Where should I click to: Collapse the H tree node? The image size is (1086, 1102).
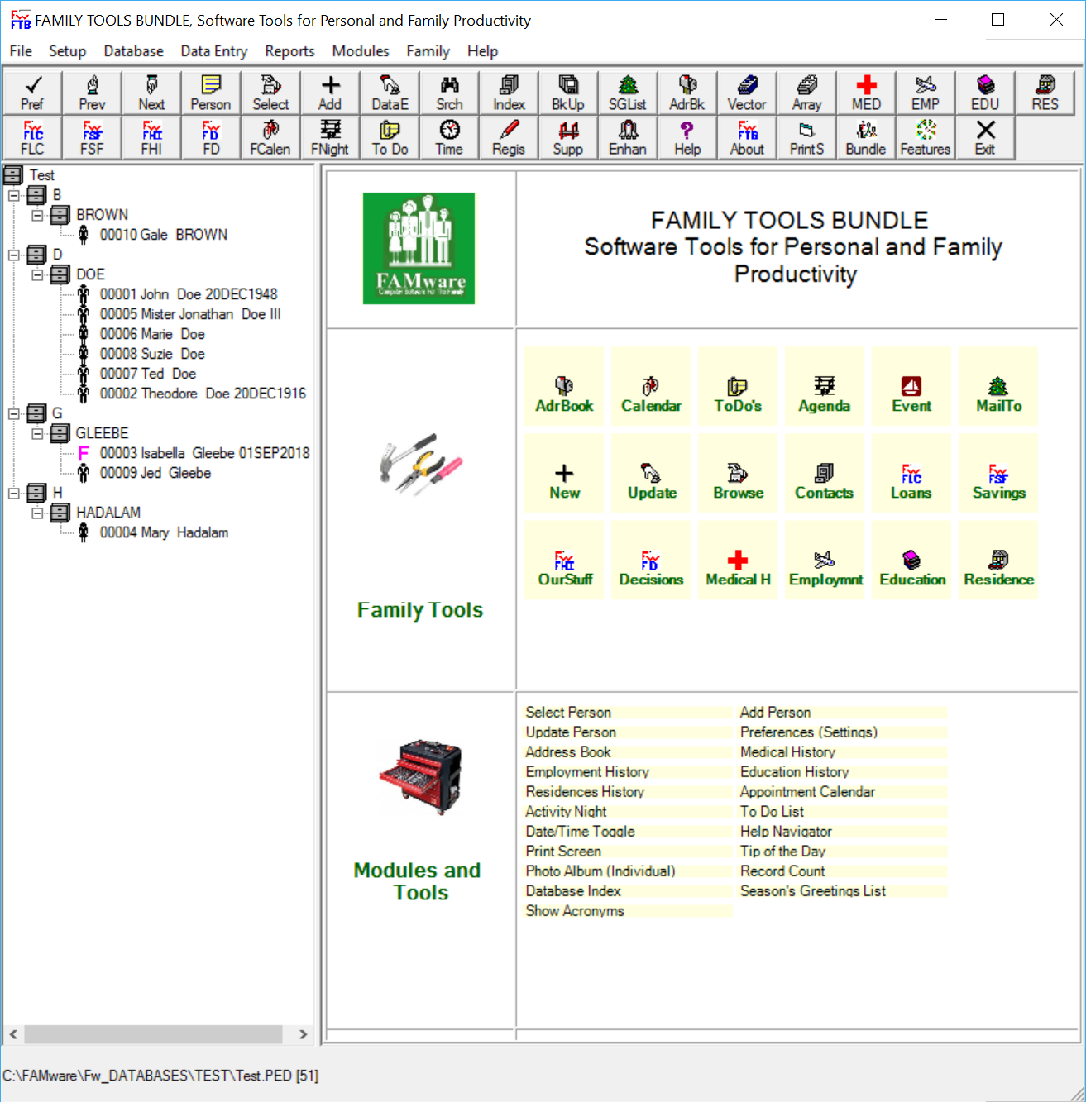click(x=14, y=493)
